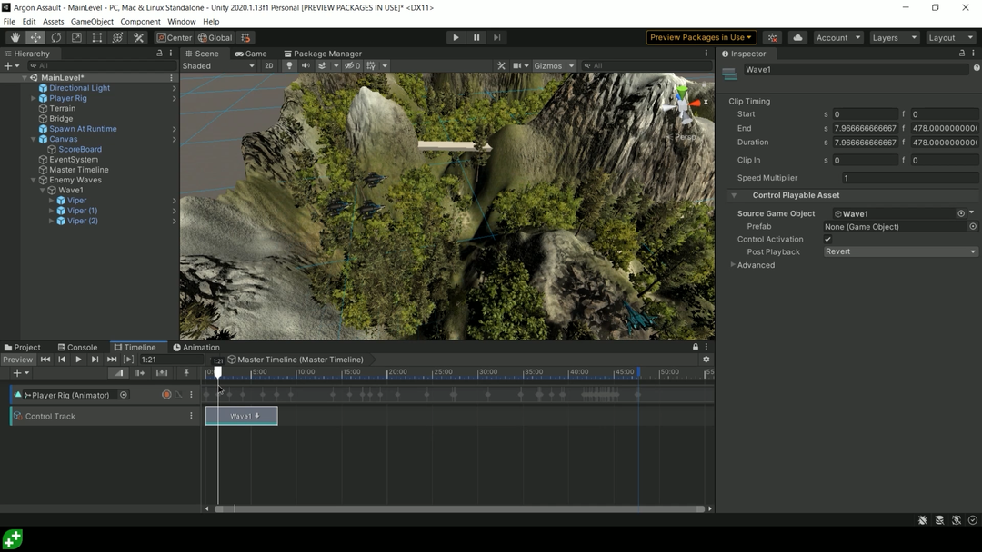This screenshot has width=982, height=552.
Task: Mute the Control Track
Action: coord(191,416)
